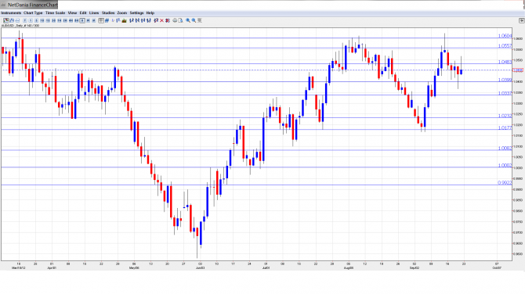Click the first time scale toolbar button
This screenshot has width=525, height=294.
[24, 20]
